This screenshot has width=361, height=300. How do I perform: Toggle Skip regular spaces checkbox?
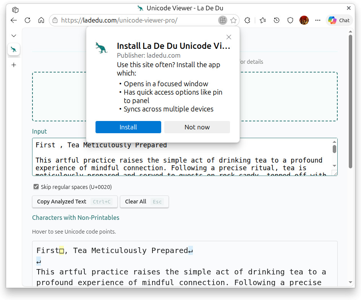coord(36,187)
